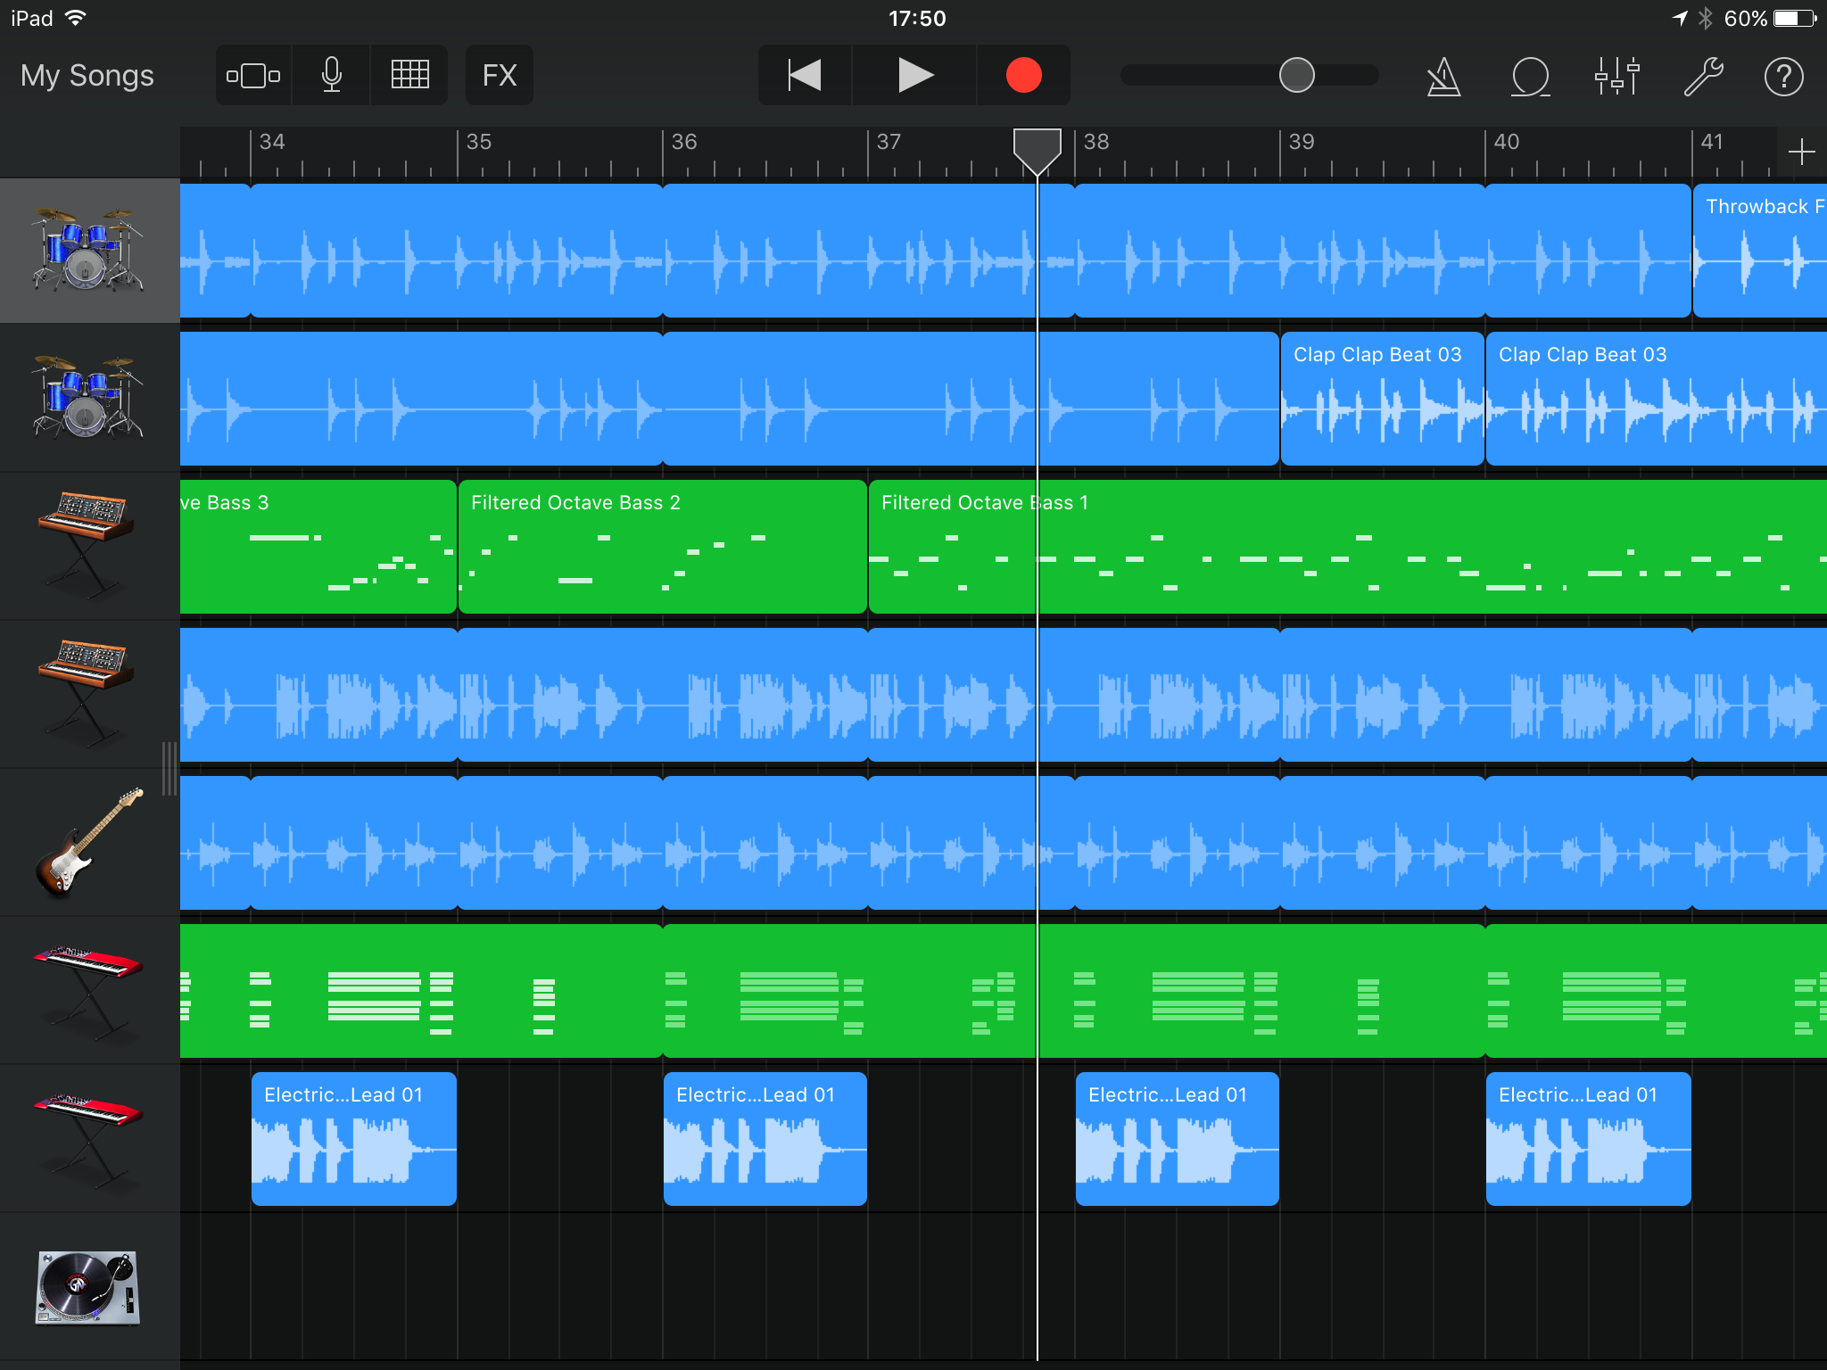
Task: Select the bass synth keyboard track header
Action: 89,547
